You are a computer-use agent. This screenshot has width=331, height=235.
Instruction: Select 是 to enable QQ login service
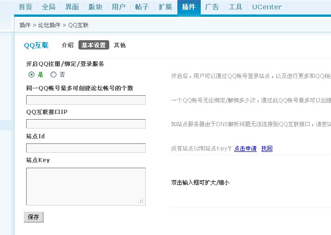[x=31, y=75]
